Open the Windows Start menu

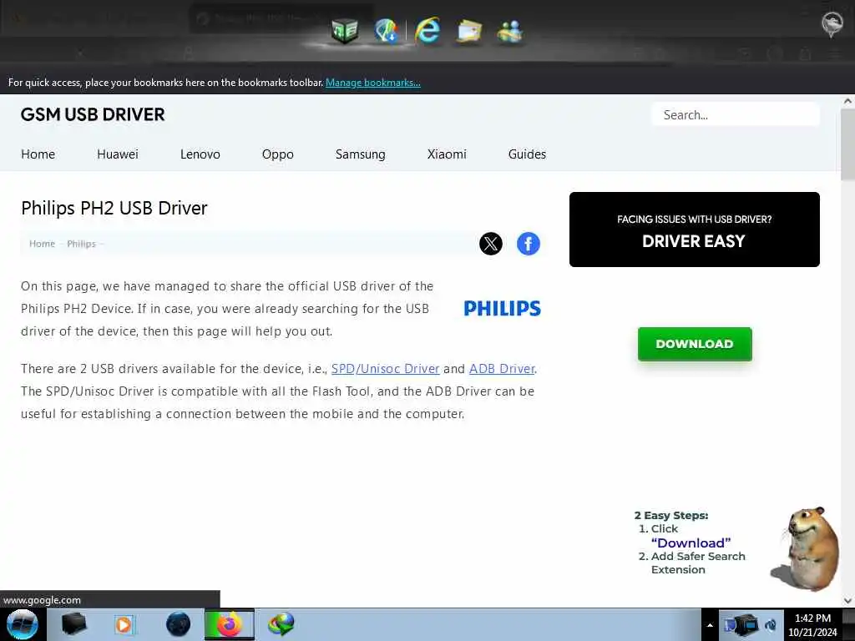tap(23, 624)
